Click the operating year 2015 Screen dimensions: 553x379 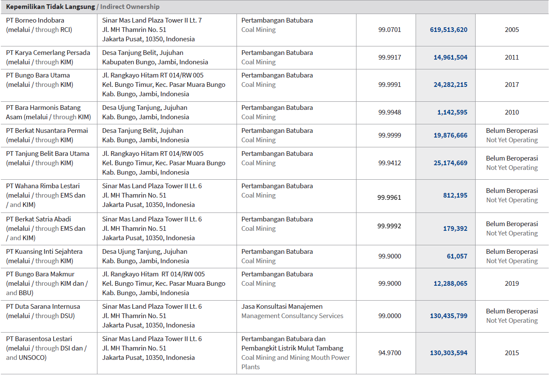click(x=512, y=353)
